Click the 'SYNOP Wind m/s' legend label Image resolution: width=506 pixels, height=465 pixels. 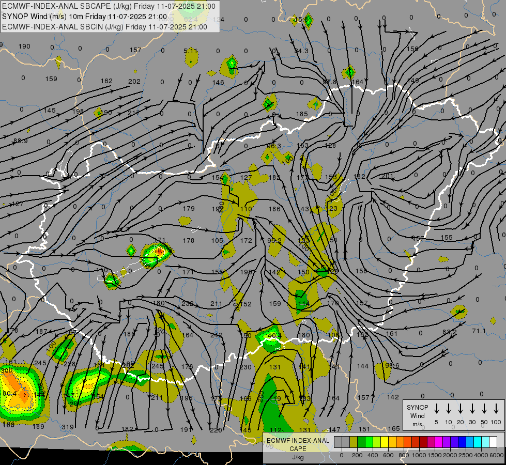click(x=417, y=415)
